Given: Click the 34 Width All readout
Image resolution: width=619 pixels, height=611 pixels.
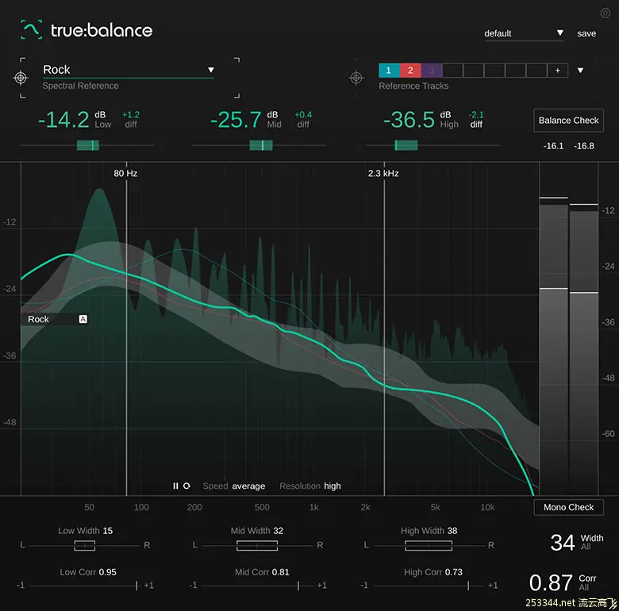Looking at the screenshot, I should coord(563,543).
